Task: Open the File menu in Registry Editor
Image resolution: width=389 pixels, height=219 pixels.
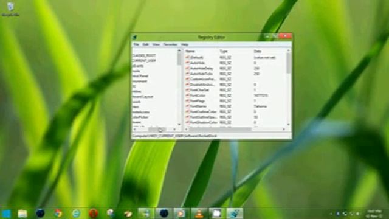Action: click(136, 44)
